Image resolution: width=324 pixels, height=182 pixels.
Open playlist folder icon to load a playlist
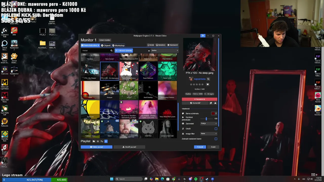click(94, 141)
